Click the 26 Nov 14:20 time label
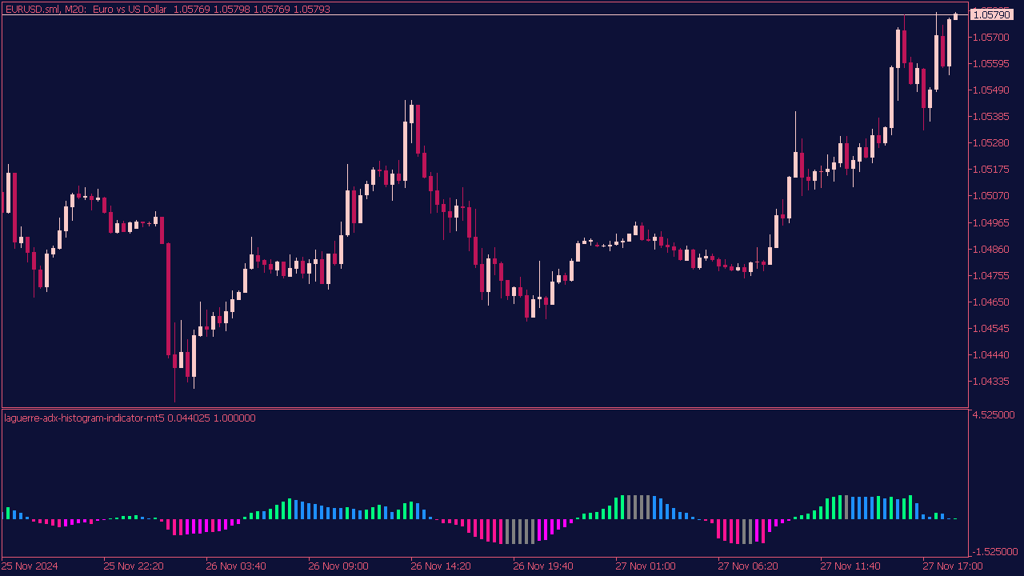 441,566
